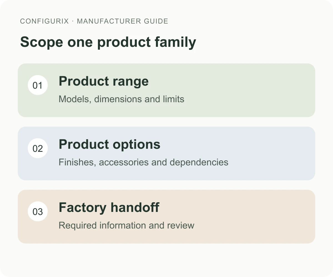Click the 01 number badge
This screenshot has height=277, width=333.
tap(38, 85)
